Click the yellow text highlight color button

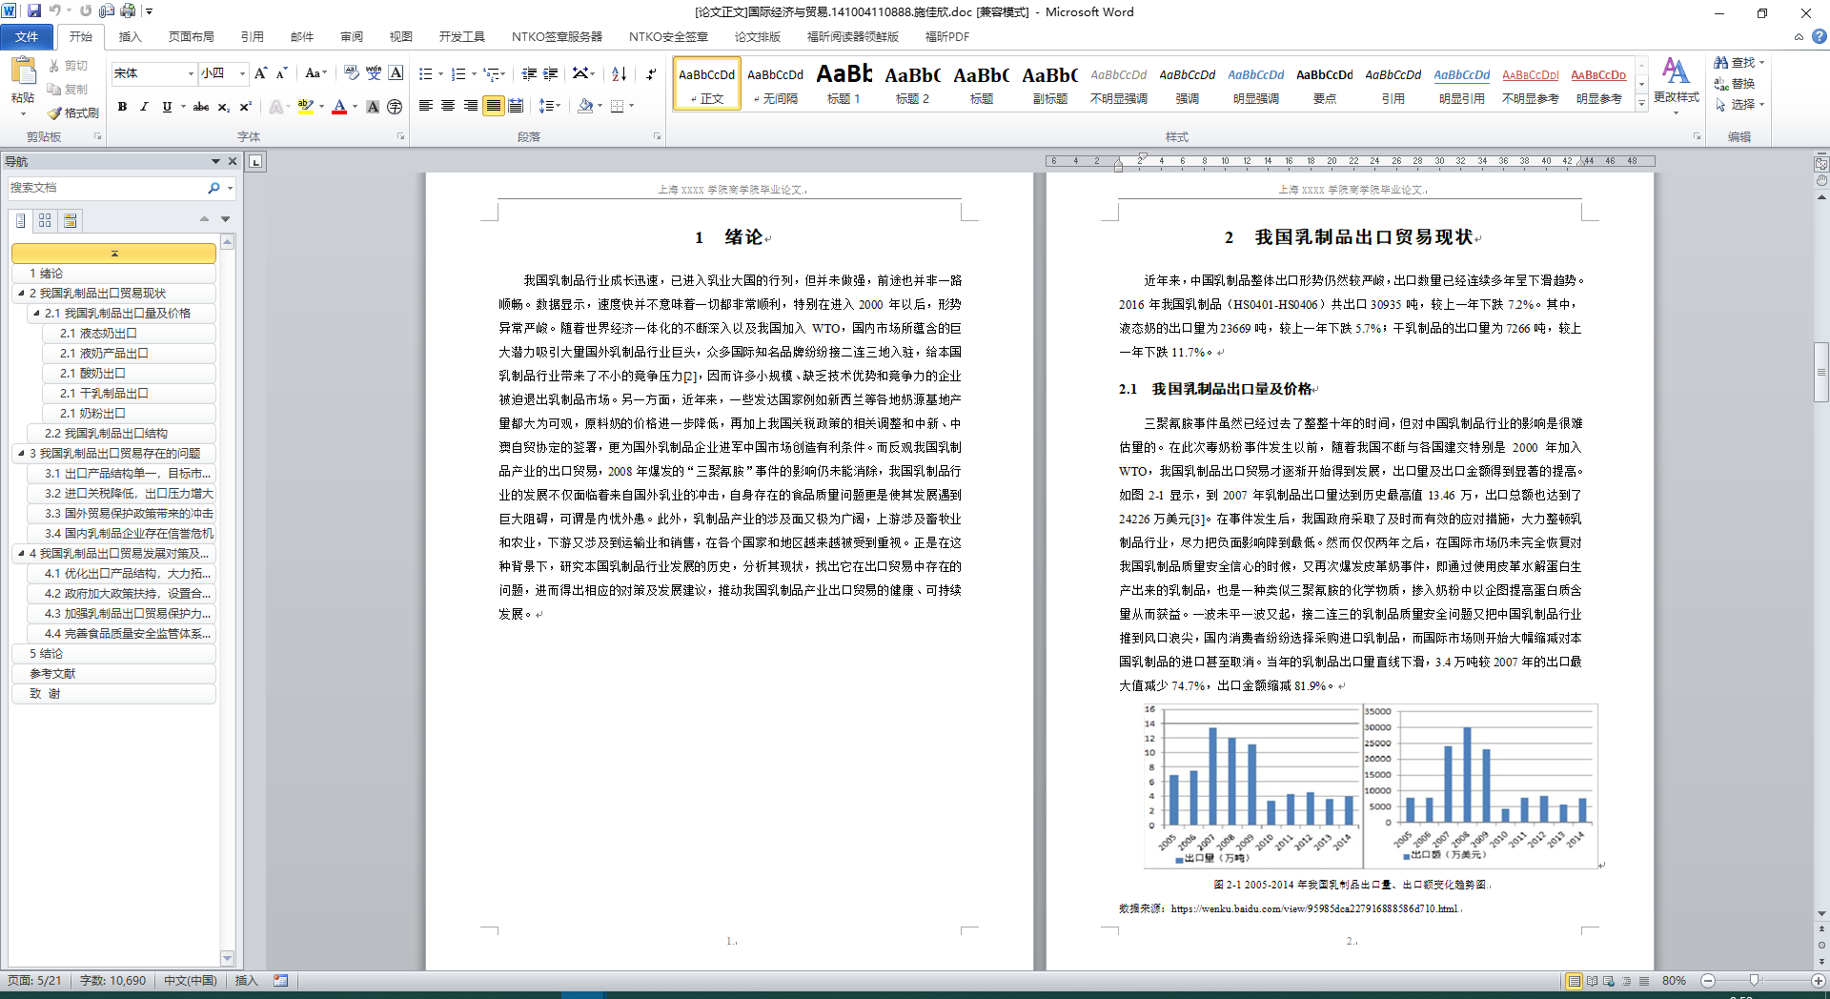point(305,107)
